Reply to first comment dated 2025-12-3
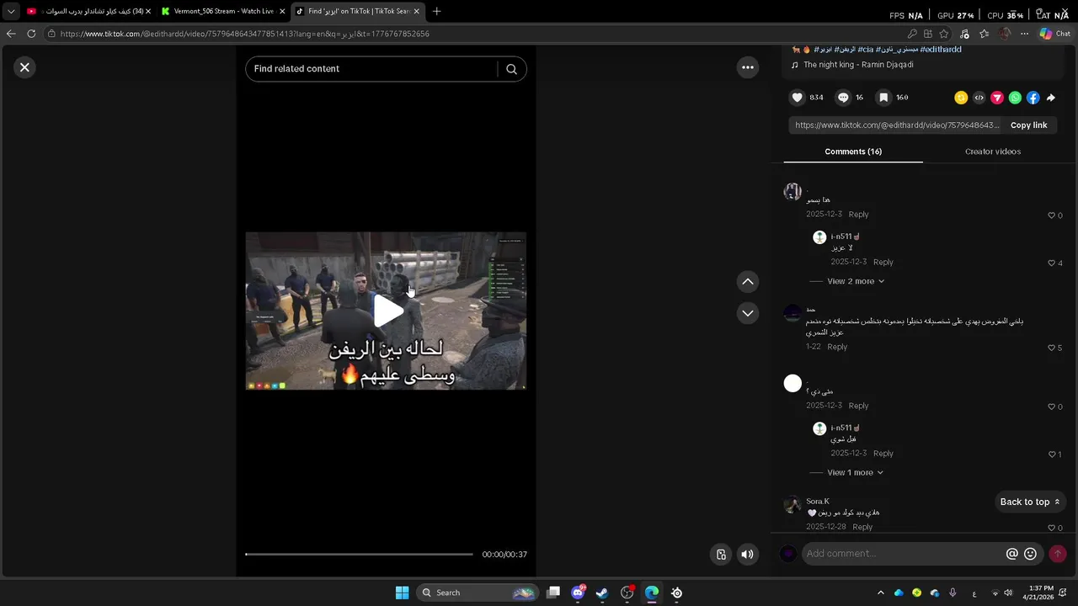1078x606 pixels. pyautogui.click(x=858, y=215)
